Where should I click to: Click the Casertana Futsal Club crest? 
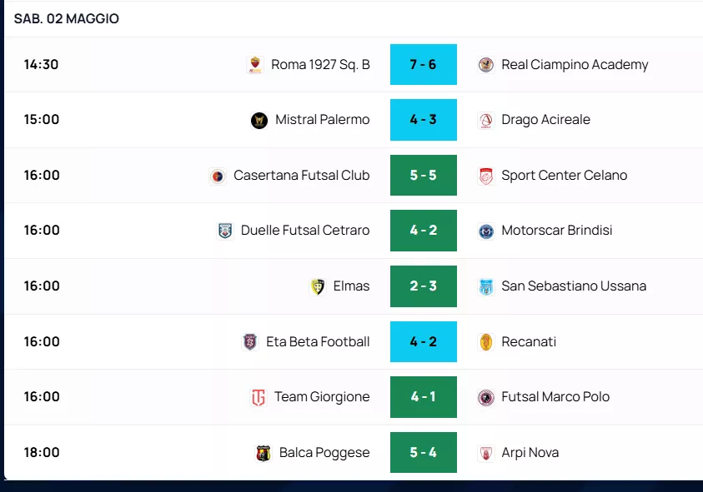(x=218, y=176)
